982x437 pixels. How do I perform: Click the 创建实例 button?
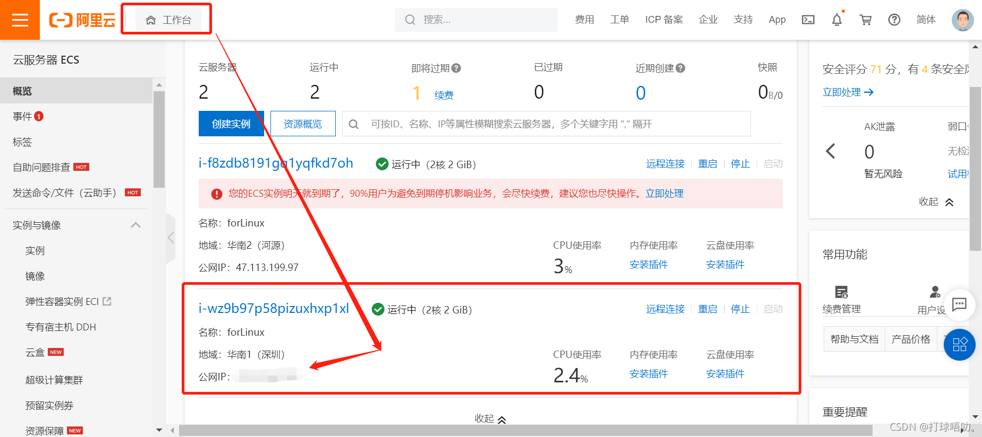[231, 124]
